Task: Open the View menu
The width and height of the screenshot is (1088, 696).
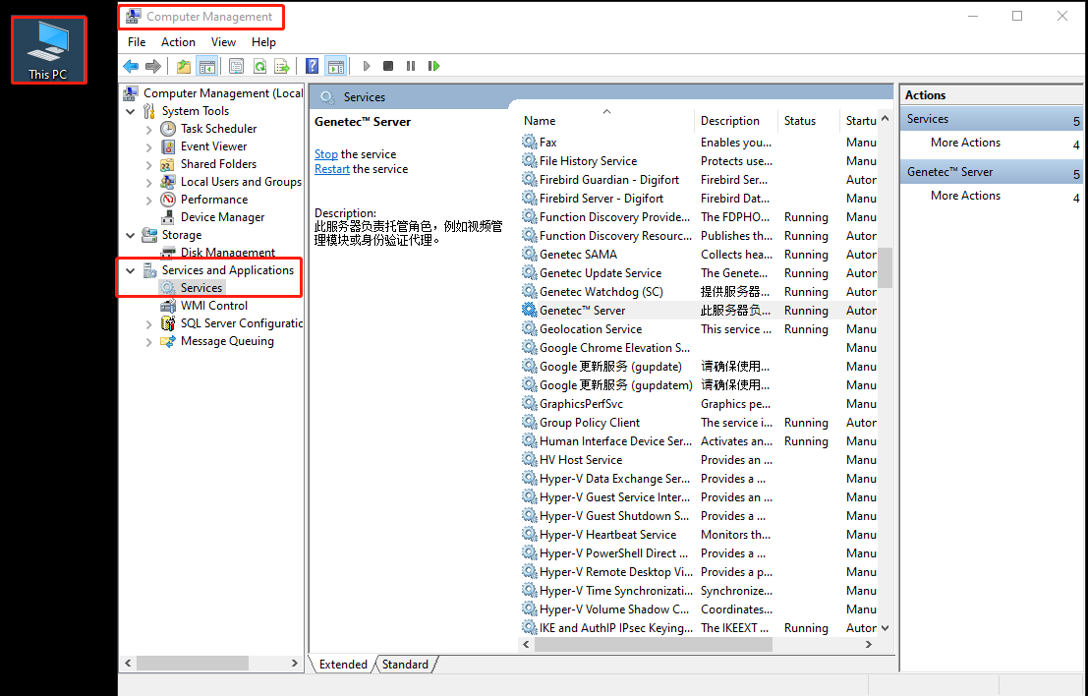Action: [x=223, y=42]
